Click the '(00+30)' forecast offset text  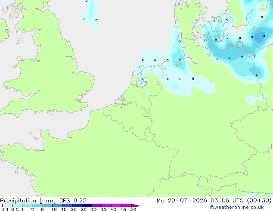pyautogui.click(x=259, y=201)
